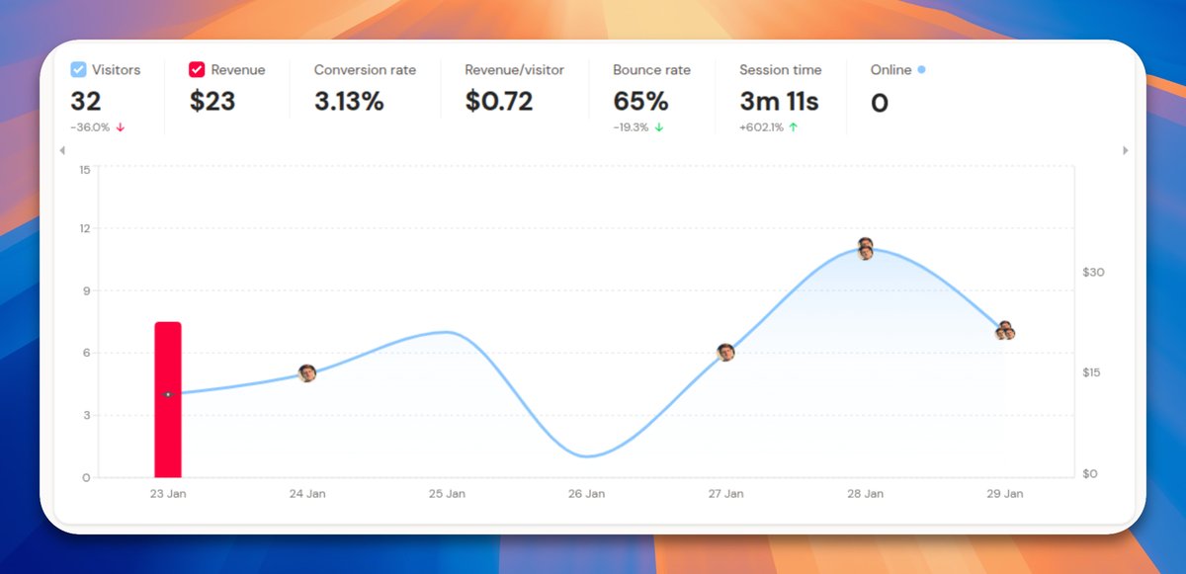
Task: Click the 0 online count
Action: 880,103
